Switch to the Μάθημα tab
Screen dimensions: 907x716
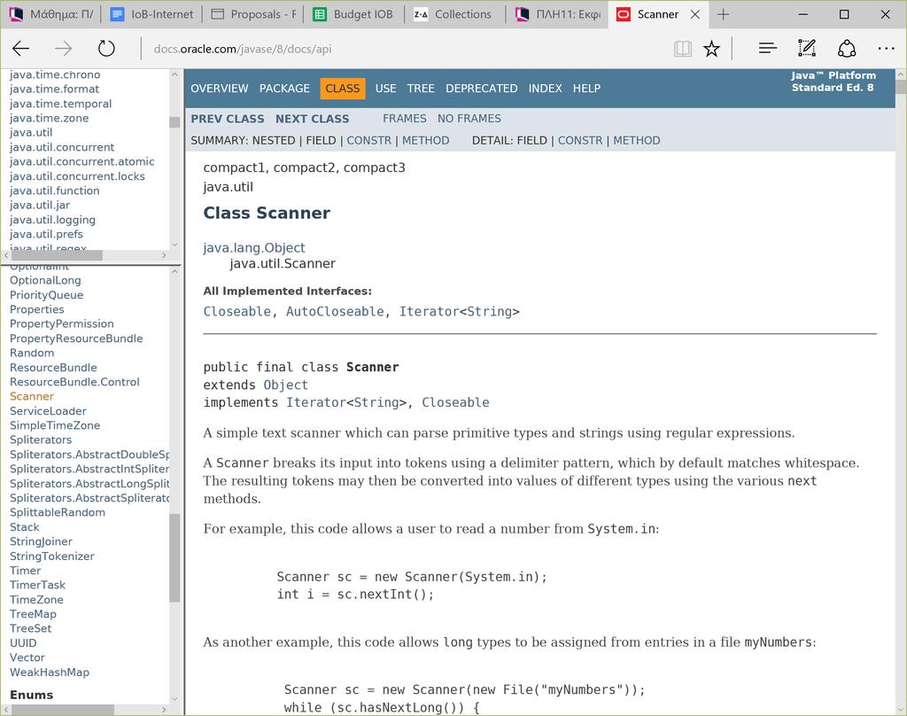pos(52,14)
